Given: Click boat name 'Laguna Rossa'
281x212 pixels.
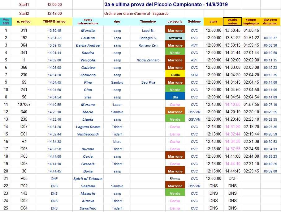Looking at the screenshot, I should click(88, 127).
